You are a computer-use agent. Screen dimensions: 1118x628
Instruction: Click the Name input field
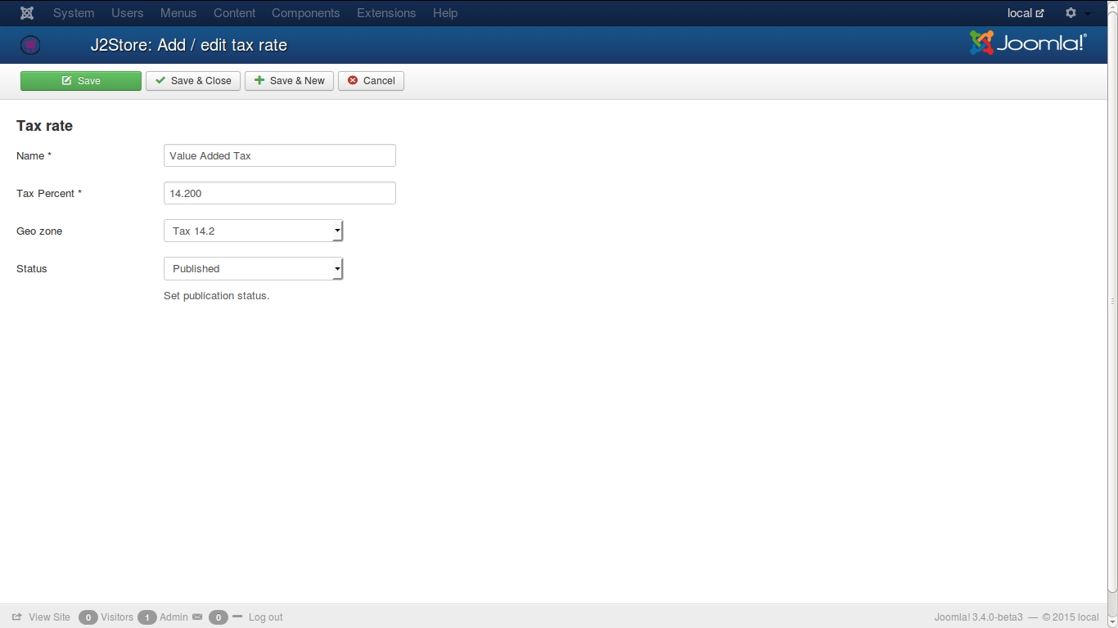coord(280,155)
